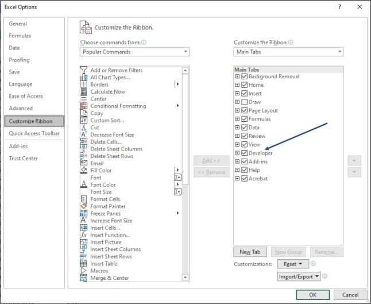Click the Fill Color bucket icon

[x=83, y=170]
